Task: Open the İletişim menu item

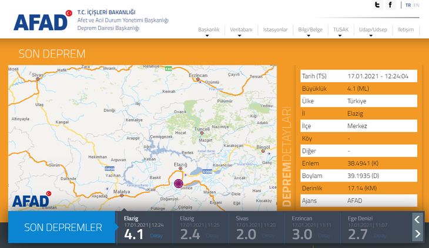Action: pyautogui.click(x=405, y=29)
